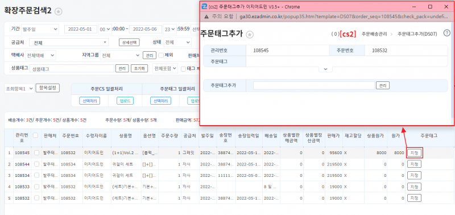Open the 상태 전체 dropdown
455x215 pixels.
click(x=177, y=42)
